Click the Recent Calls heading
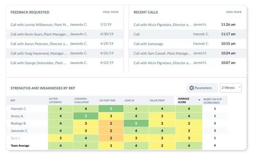The image size is (255, 154). (146, 12)
